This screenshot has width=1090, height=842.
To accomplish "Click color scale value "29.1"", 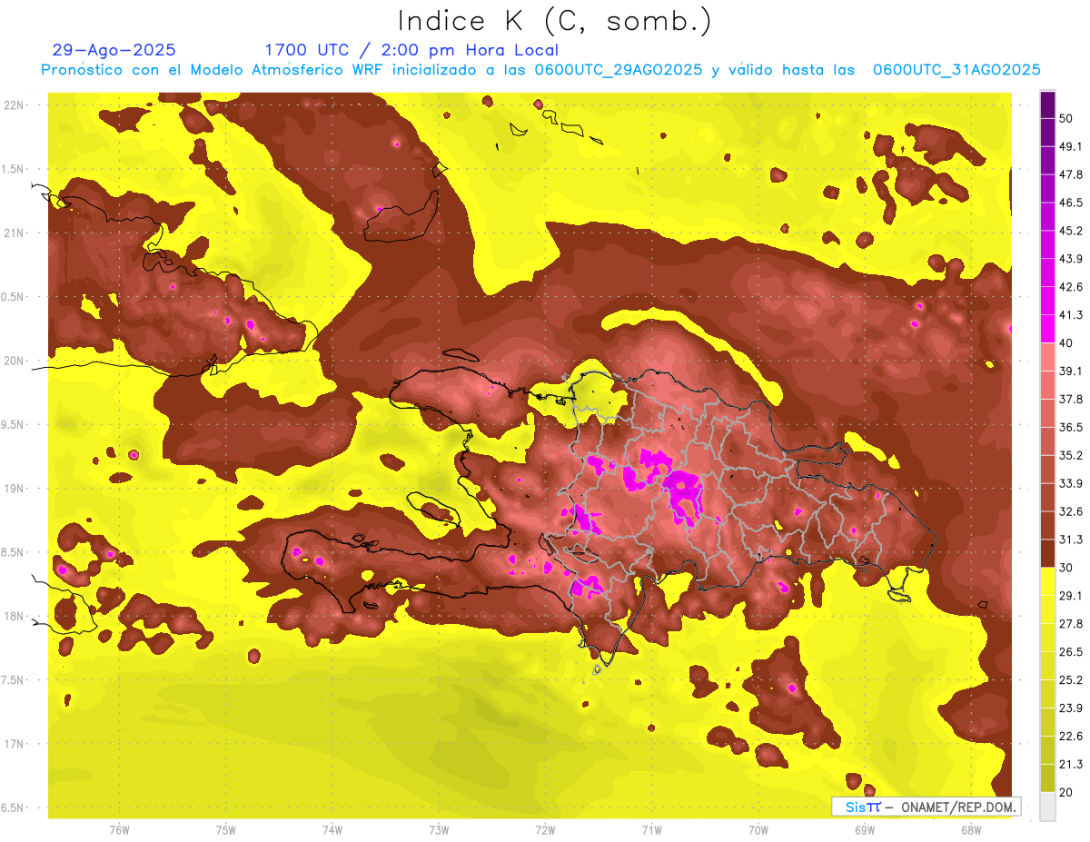I will pyautogui.click(x=1070, y=596).
